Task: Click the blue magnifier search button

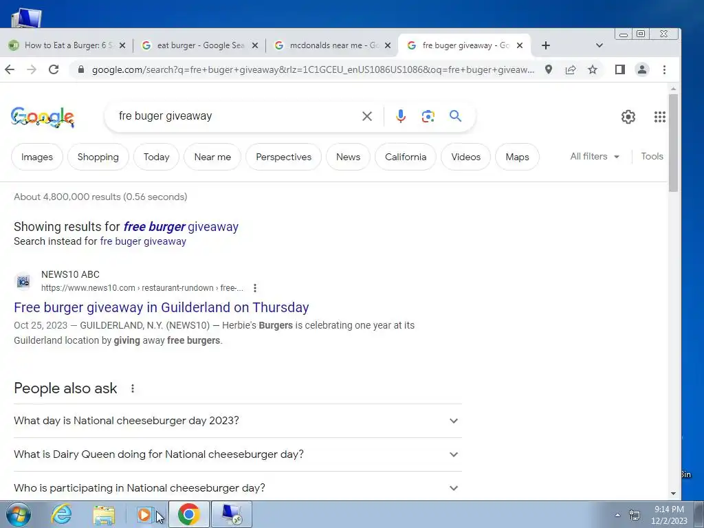Action: (x=455, y=115)
